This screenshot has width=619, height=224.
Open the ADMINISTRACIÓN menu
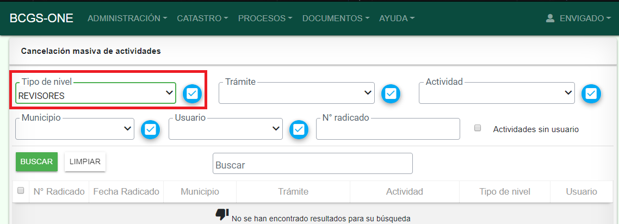point(127,18)
